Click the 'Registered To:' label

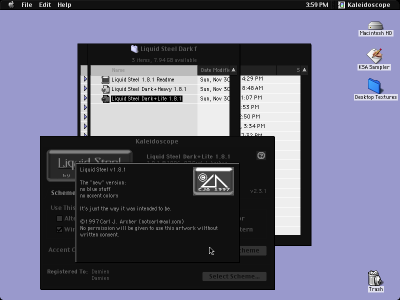tap(67, 271)
